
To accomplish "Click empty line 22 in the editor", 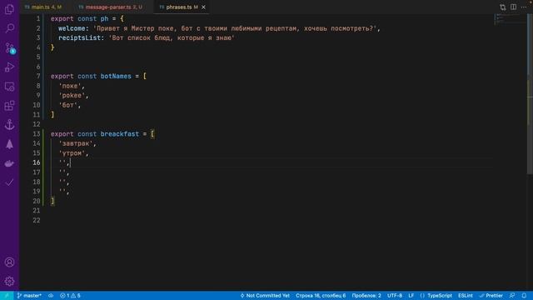I will point(272,220).
